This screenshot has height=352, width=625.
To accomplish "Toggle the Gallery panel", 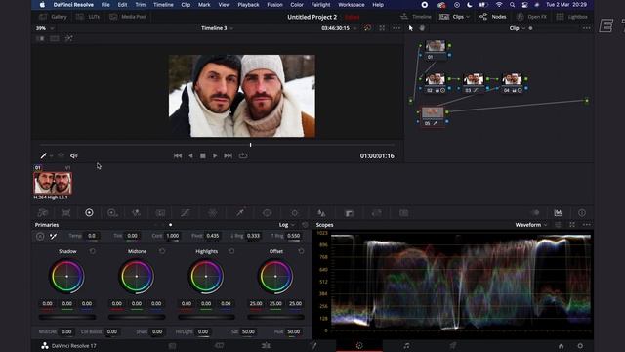I will pos(53,17).
